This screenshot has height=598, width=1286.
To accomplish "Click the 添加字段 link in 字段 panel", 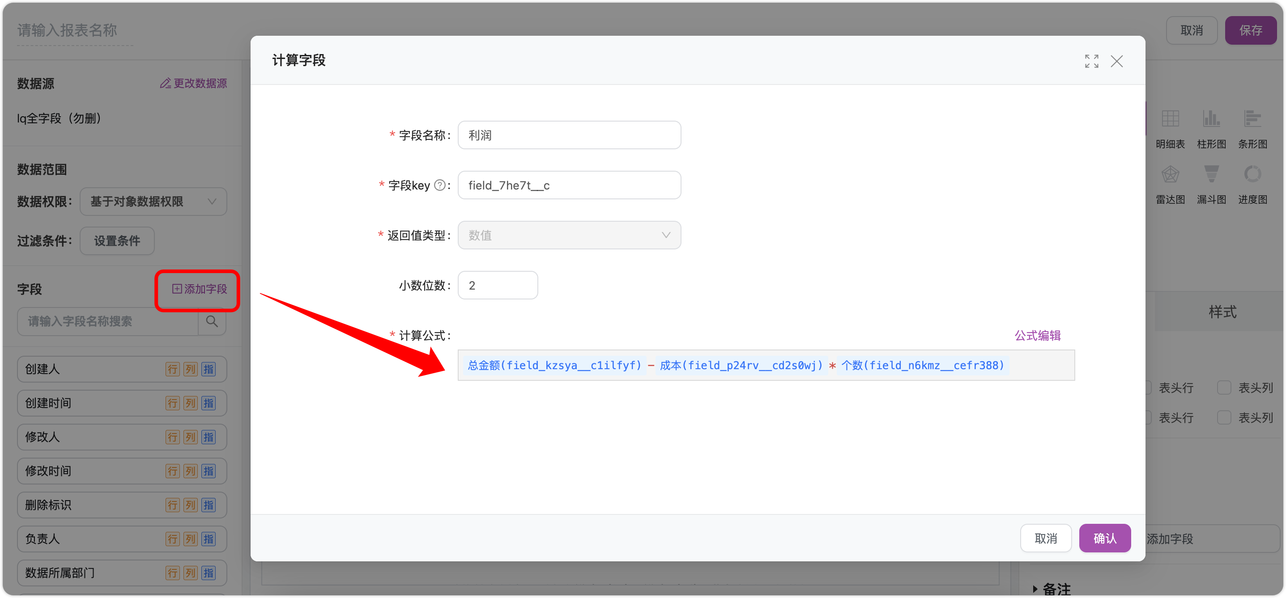I will click(199, 289).
